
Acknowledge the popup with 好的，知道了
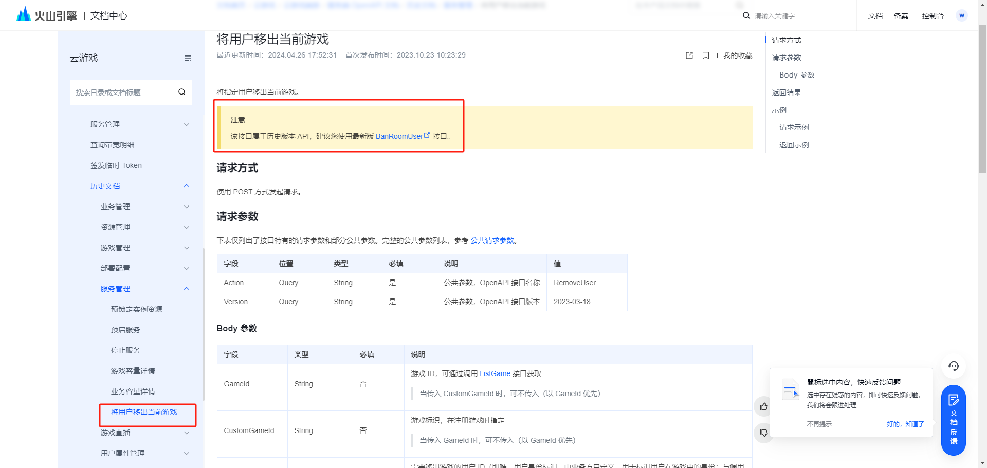click(905, 424)
